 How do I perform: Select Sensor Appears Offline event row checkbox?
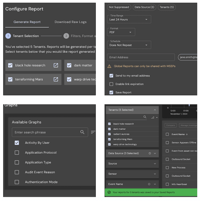(x=167, y=142)
